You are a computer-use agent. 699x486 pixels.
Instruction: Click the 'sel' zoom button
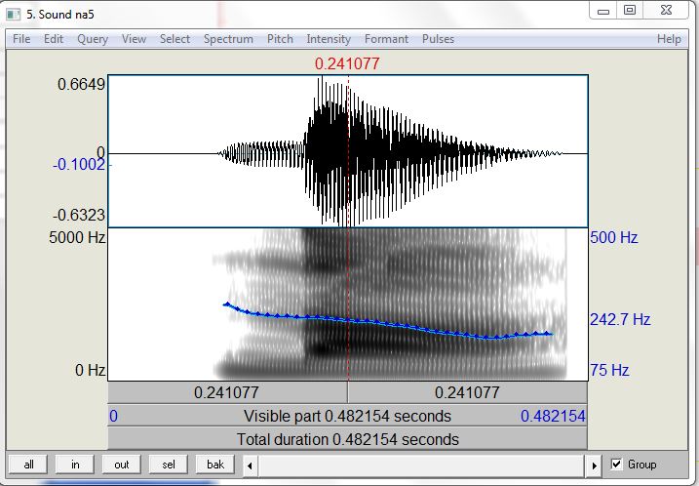(x=168, y=465)
